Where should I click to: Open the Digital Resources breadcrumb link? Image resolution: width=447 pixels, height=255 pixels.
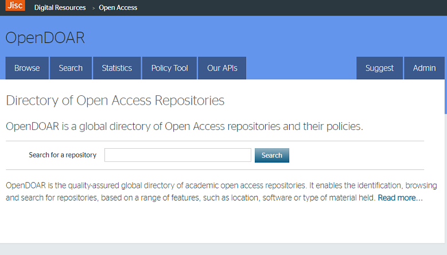(60, 7)
